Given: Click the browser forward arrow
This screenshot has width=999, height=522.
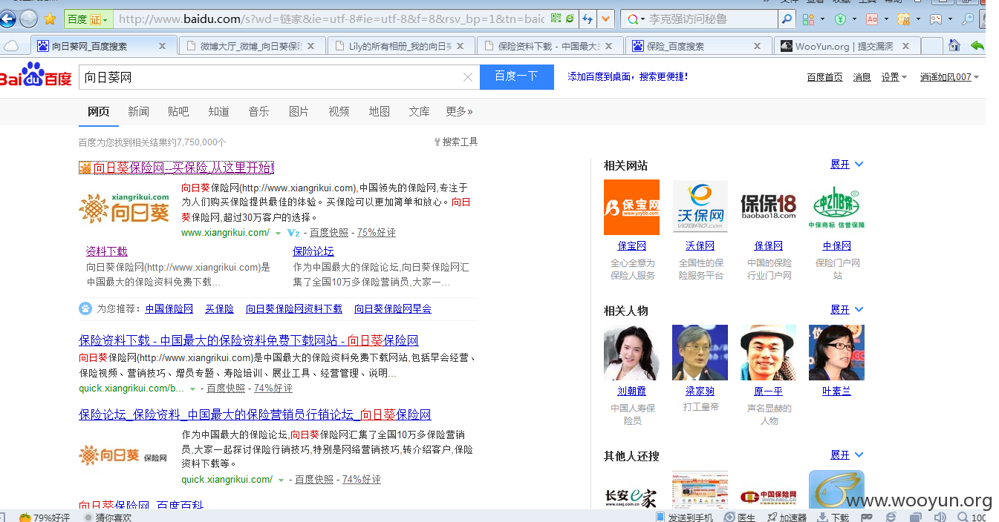Looking at the screenshot, I should (x=28, y=19).
